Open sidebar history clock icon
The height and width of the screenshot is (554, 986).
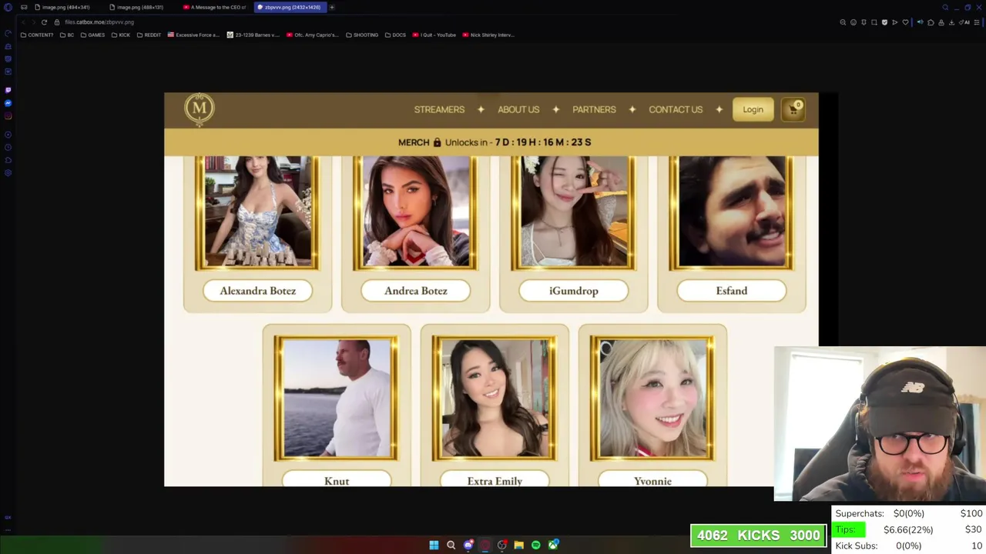tap(8, 147)
